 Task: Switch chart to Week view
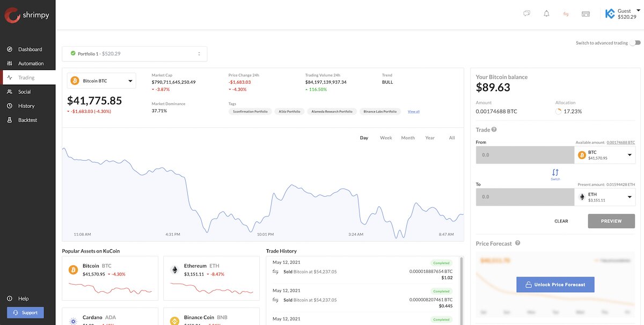[x=386, y=138]
